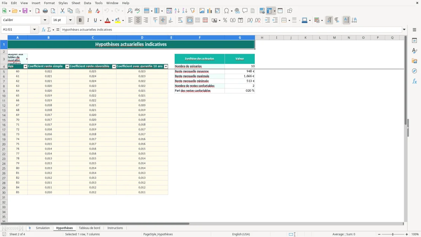The image size is (421, 237).
Task: Open the Format menu
Action: click(49, 3)
